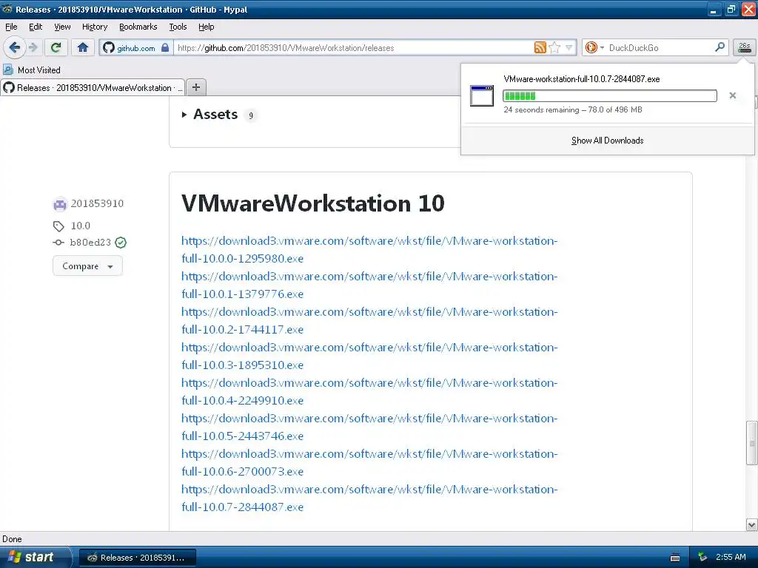
Task: Click the scrollbar down arrow
Action: [751, 524]
